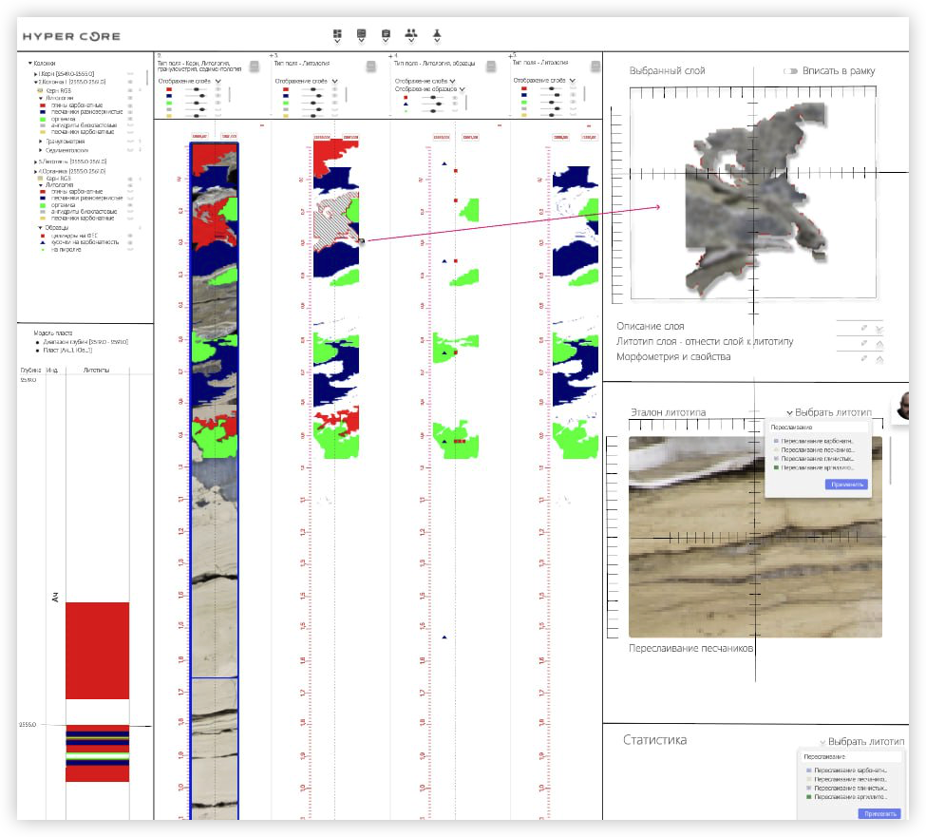This screenshot has height=837, width=926.
Task: Open the laboratory flask icon in top toolbar
Action: (437, 34)
